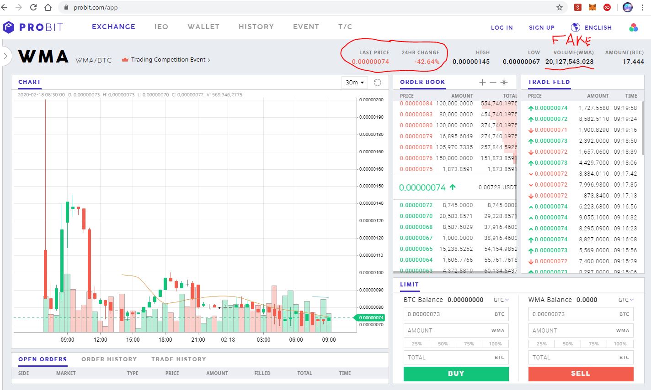Switch to ORDER HISTORY tab

point(109,359)
